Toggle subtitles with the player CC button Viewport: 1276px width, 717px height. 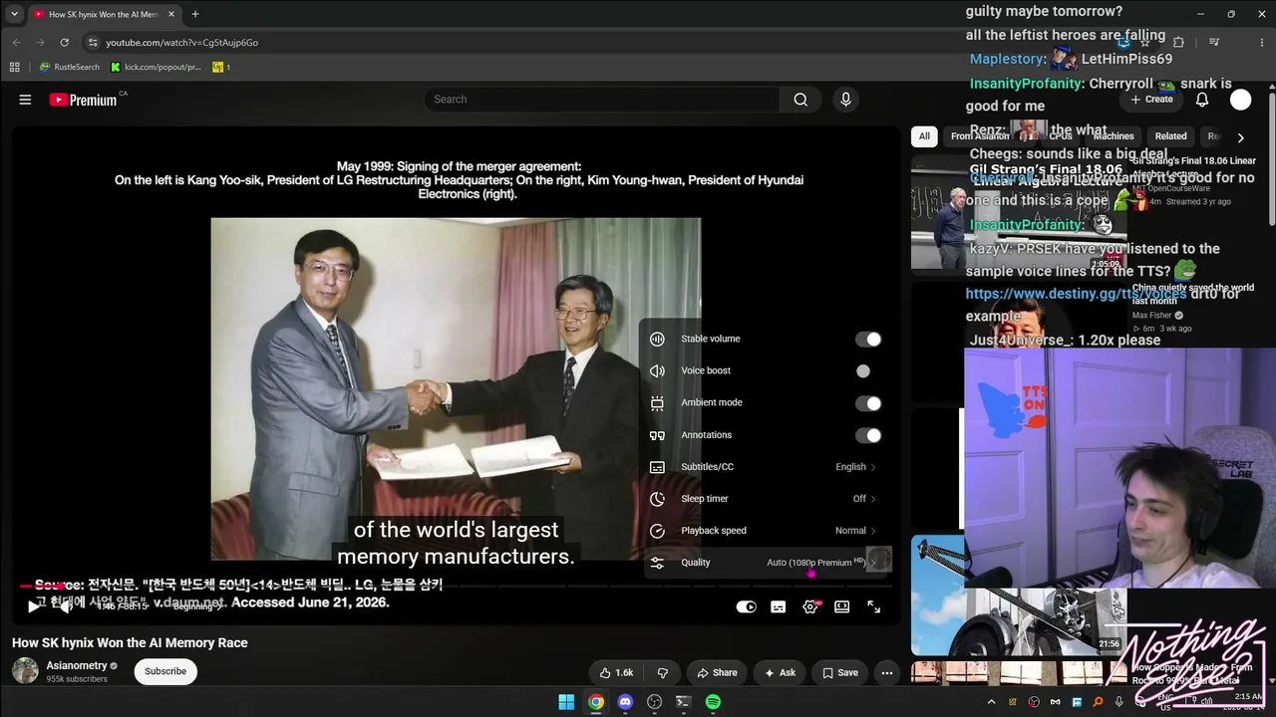pos(778,606)
